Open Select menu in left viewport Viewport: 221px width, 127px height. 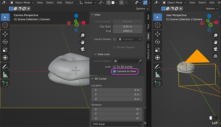[x=50, y=3]
